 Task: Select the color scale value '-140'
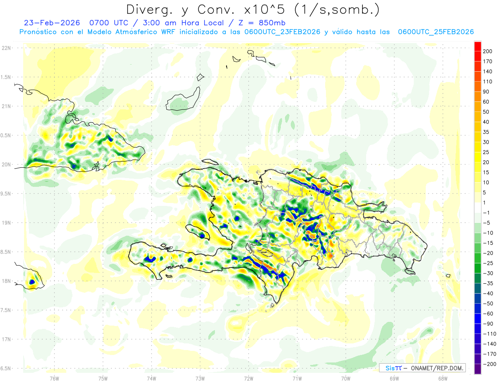(489, 344)
